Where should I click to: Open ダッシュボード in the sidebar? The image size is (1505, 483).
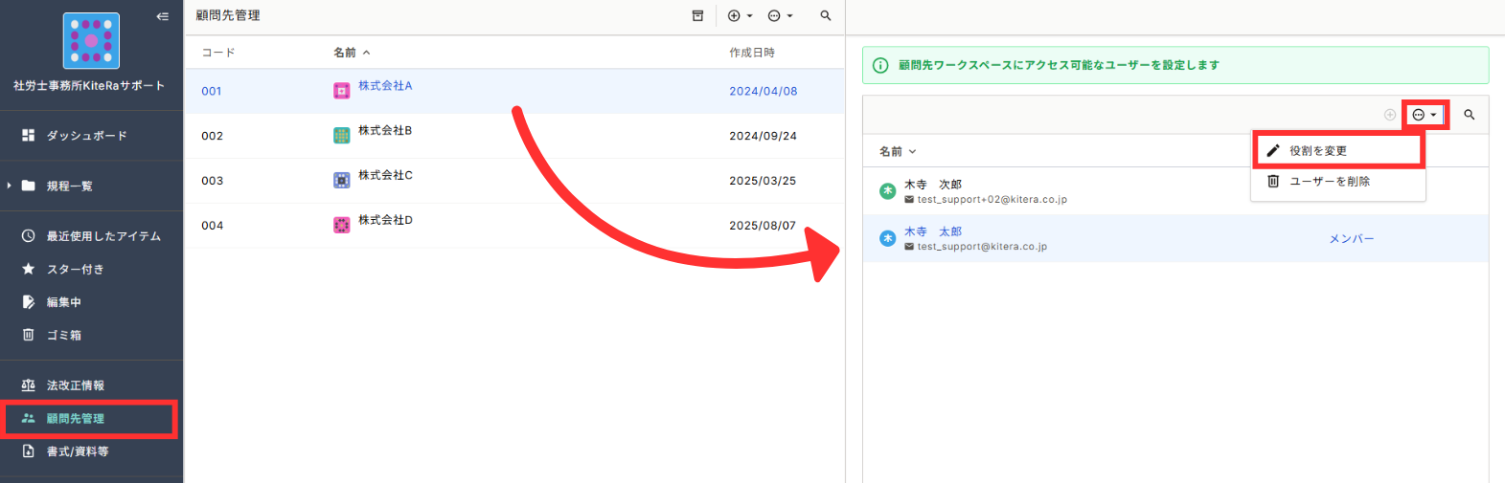(x=86, y=136)
